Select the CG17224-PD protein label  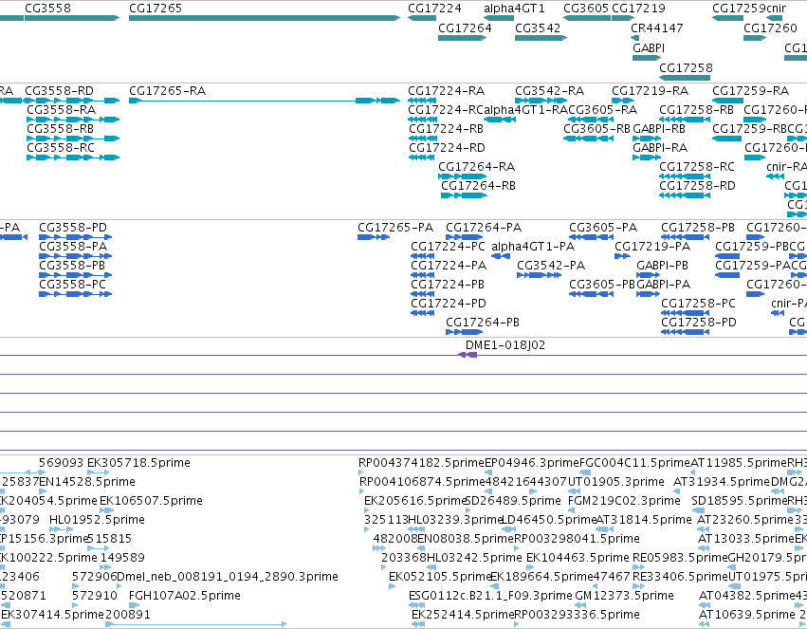click(449, 304)
